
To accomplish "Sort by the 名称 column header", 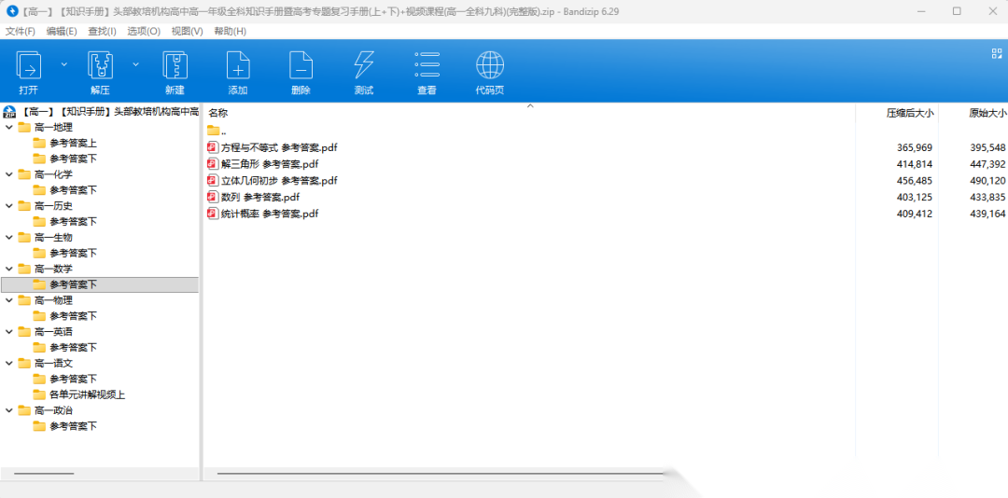I will click(x=218, y=113).
